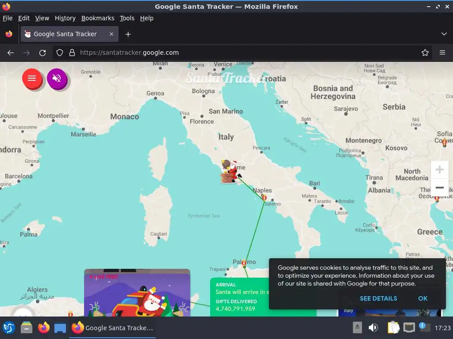Click the Cagliari city label
This screenshot has height=339, width=453.
coord(159,234)
